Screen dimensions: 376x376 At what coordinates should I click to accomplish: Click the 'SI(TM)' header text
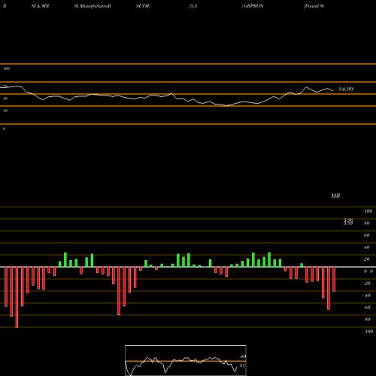[143, 6]
